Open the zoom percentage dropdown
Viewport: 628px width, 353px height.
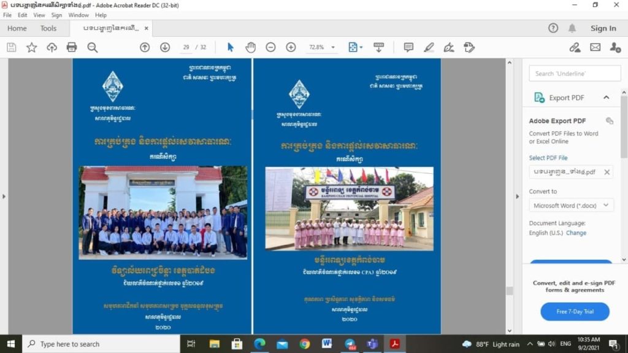coord(333,47)
